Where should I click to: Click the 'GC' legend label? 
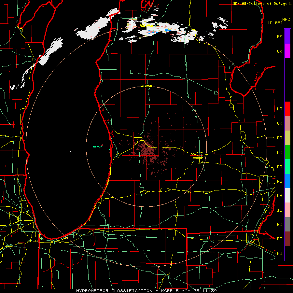click(x=279, y=224)
